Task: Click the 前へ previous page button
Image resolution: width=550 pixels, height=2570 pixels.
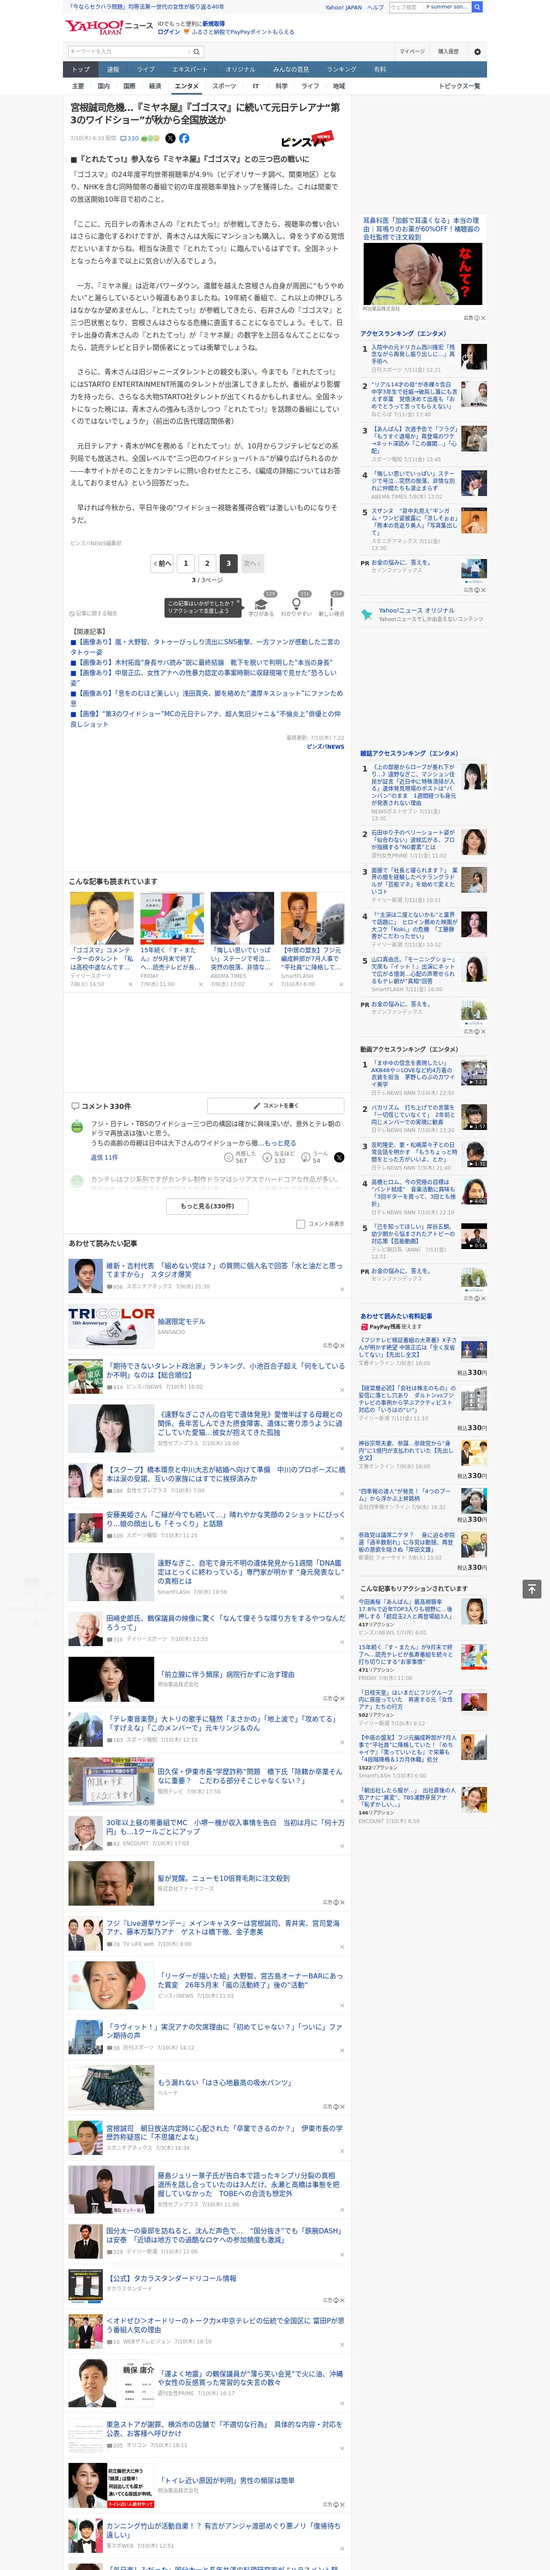Action: tap(162, 564)
